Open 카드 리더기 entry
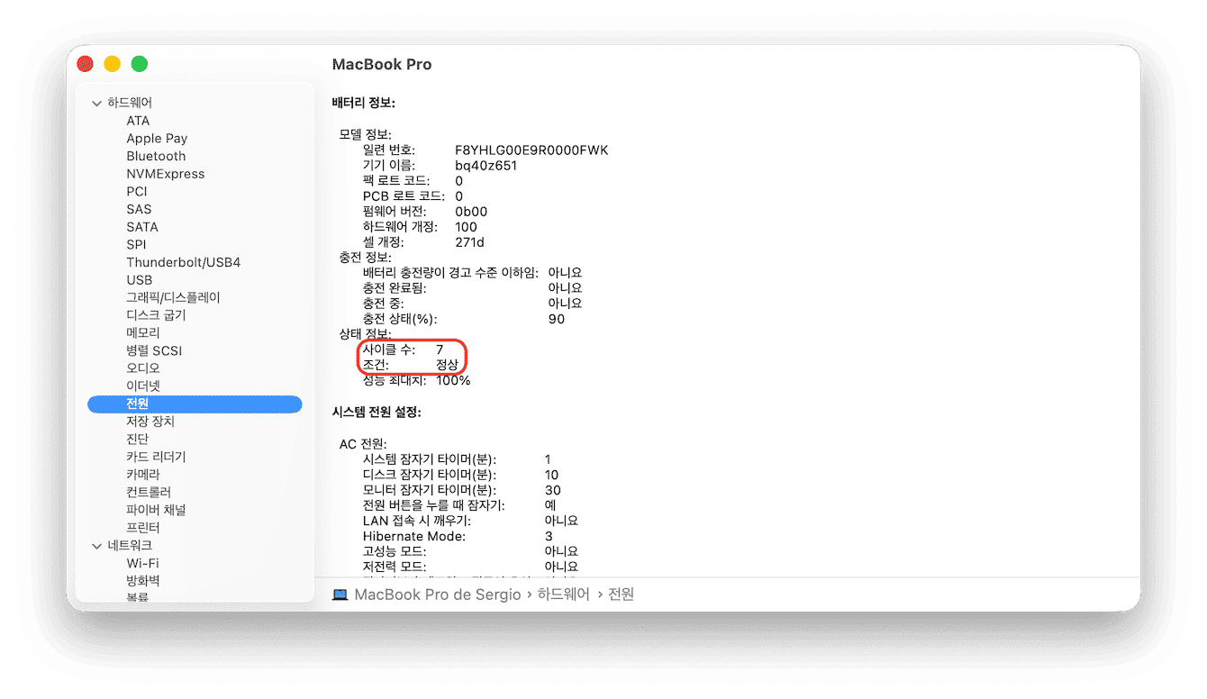The height and width of the screenshot is (699, 1207). [x=156, y=457]
